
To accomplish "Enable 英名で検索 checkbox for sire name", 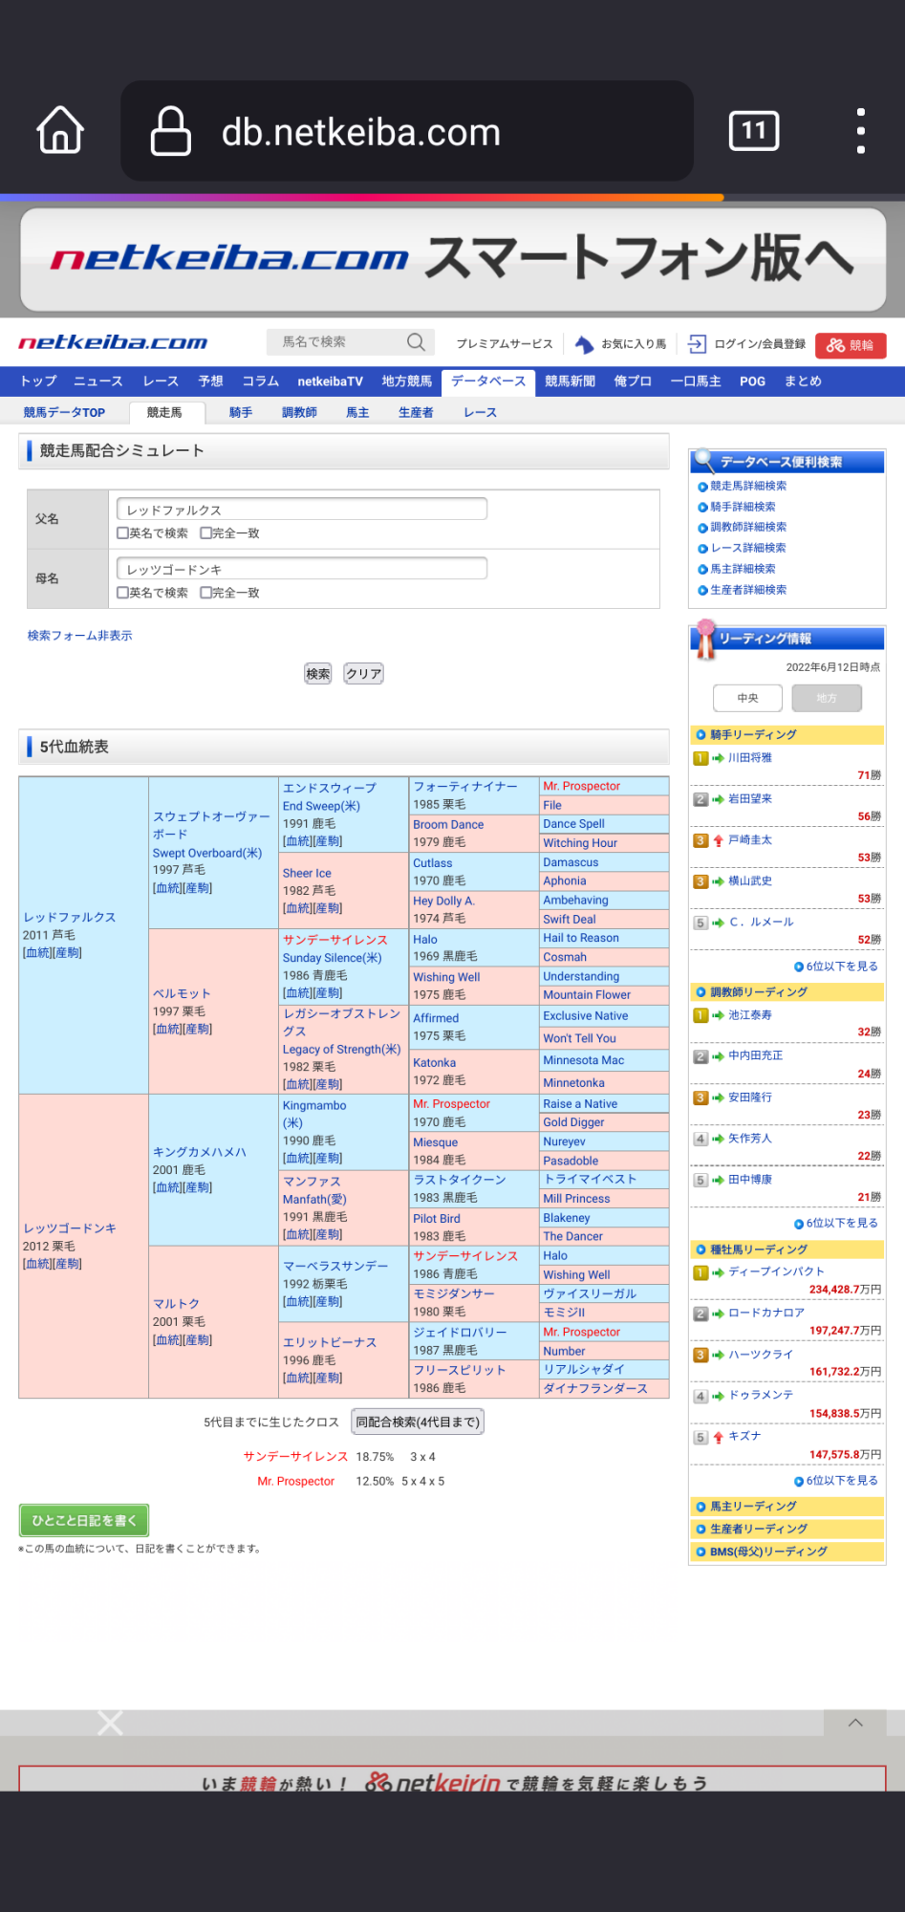I will click(x=123, y=533).
